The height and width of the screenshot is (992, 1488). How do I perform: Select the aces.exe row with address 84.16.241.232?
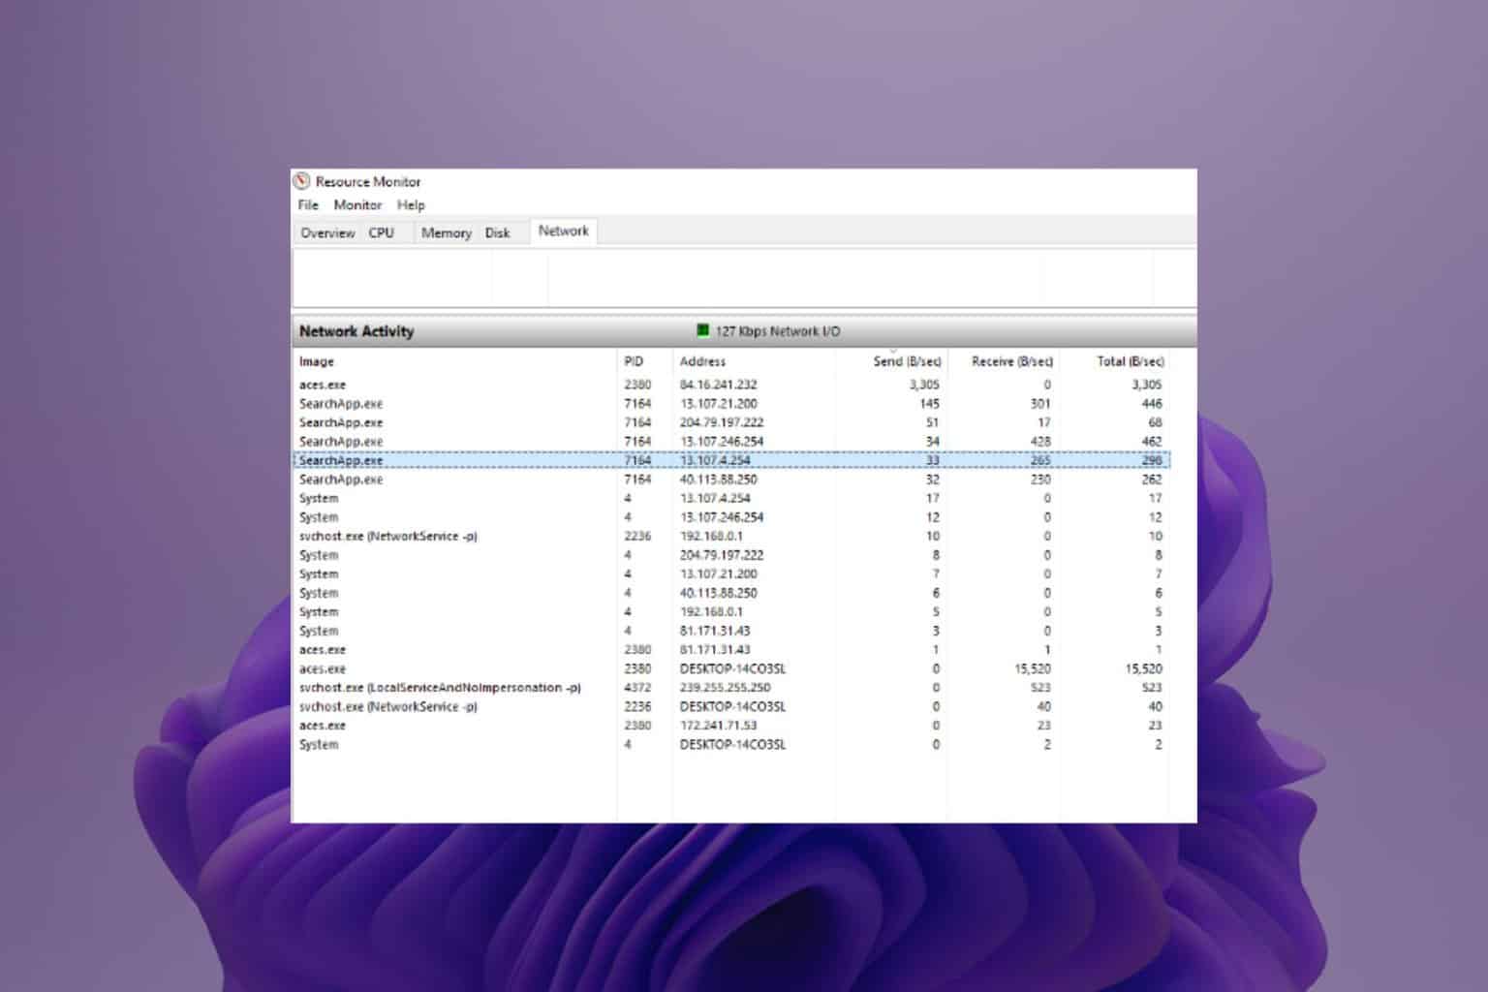[x=731, y=385]
